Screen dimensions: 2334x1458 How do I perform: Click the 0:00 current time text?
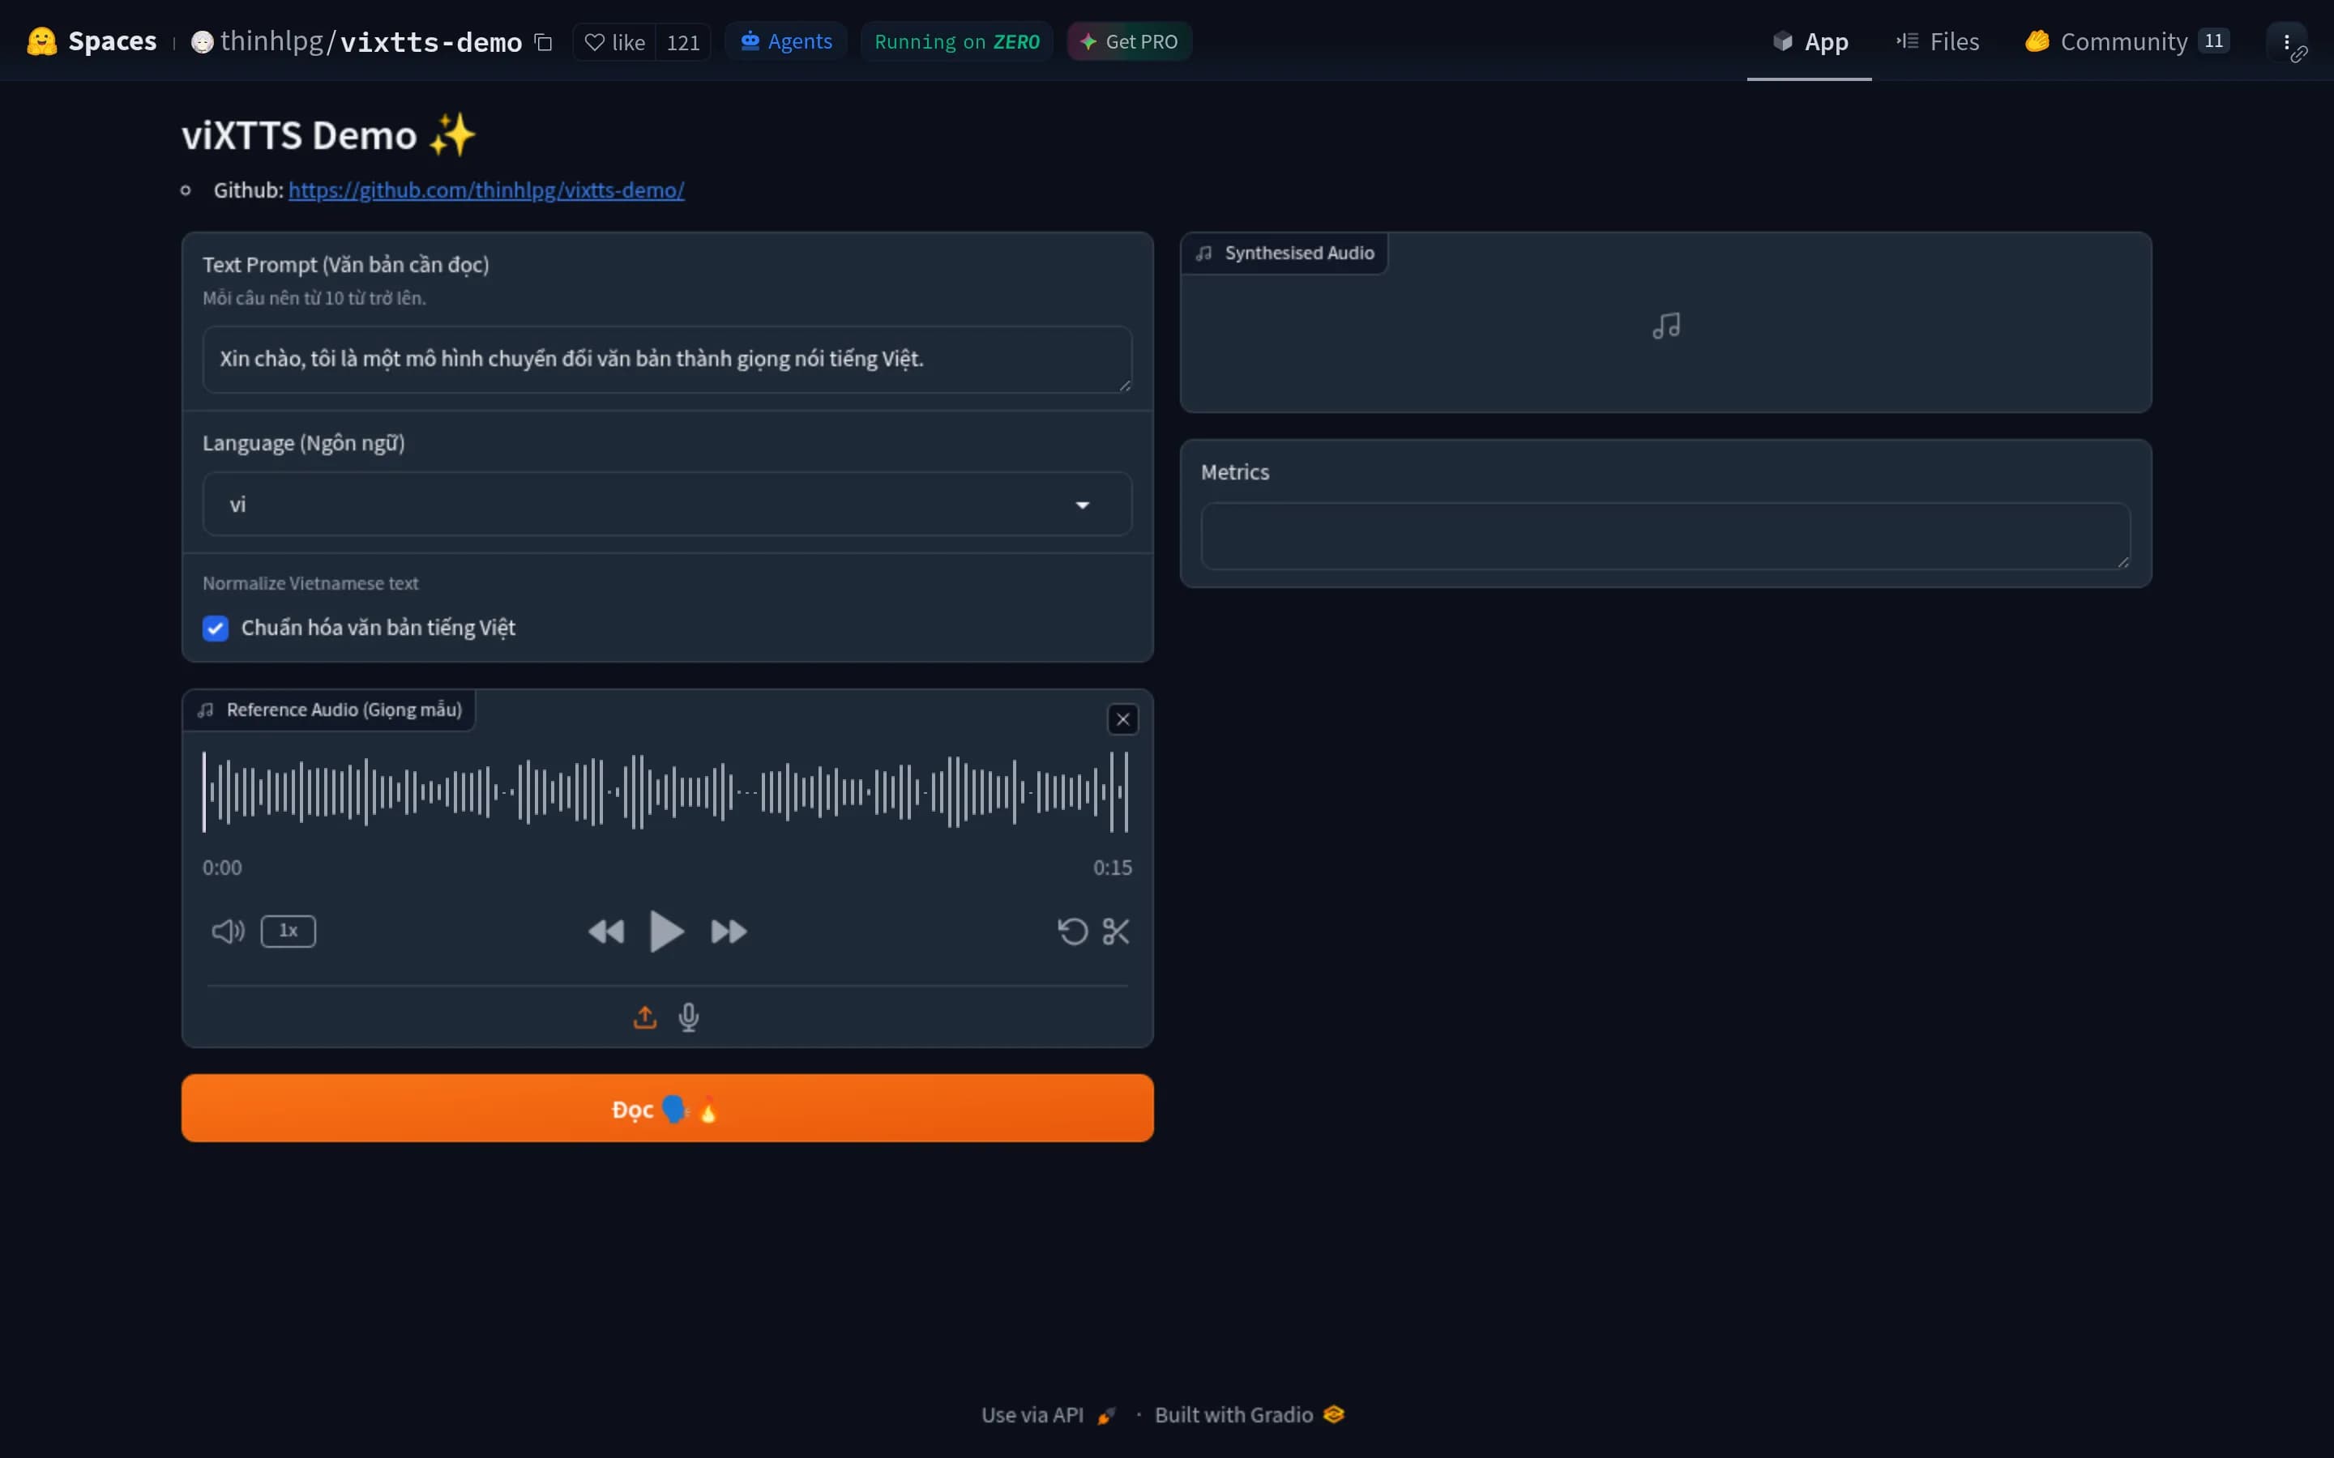[222, 867]
